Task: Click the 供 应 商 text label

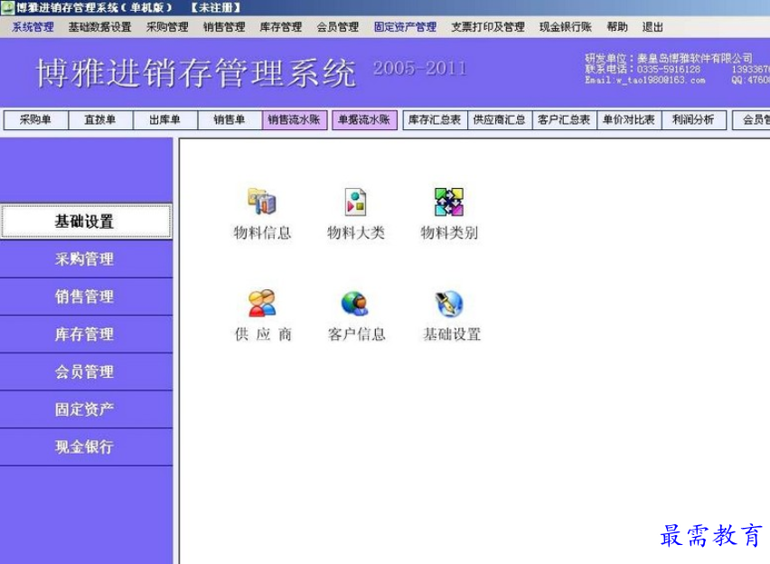Action: click(x=263, y=334)
